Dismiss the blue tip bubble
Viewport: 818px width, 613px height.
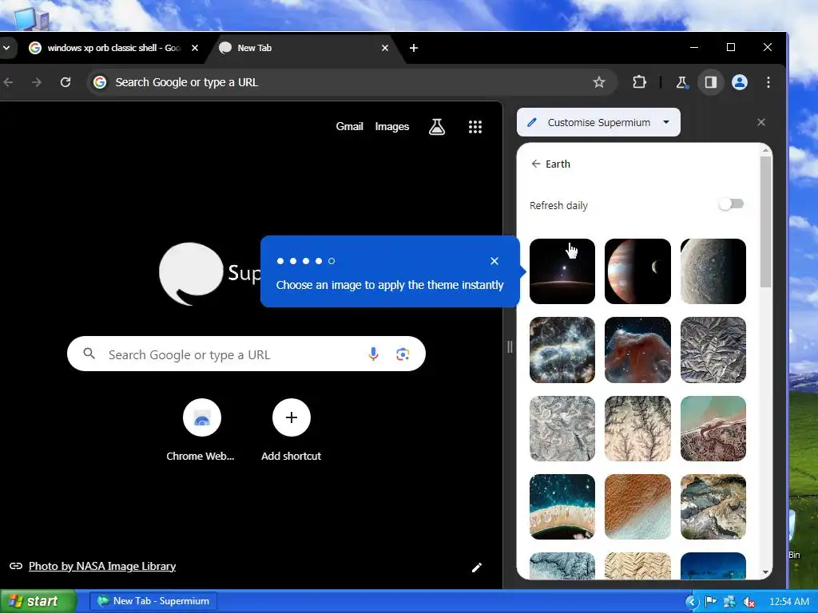494,261
